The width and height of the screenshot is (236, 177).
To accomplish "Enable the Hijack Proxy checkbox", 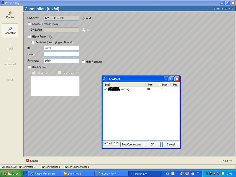I will tap(29, 37).
